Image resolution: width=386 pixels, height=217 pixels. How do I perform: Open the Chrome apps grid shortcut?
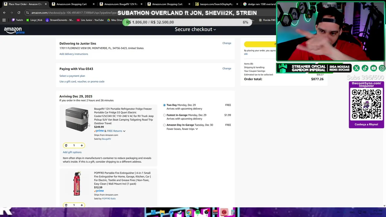pos(4,20)
